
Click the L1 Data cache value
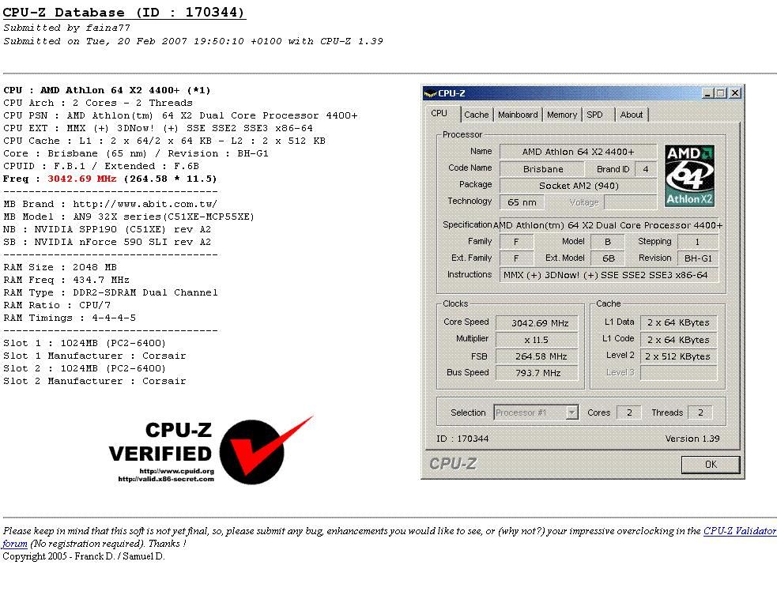point(678,322)
